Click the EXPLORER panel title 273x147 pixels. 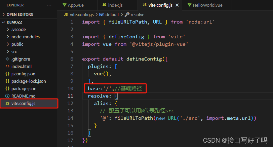(x=15, y=5)
